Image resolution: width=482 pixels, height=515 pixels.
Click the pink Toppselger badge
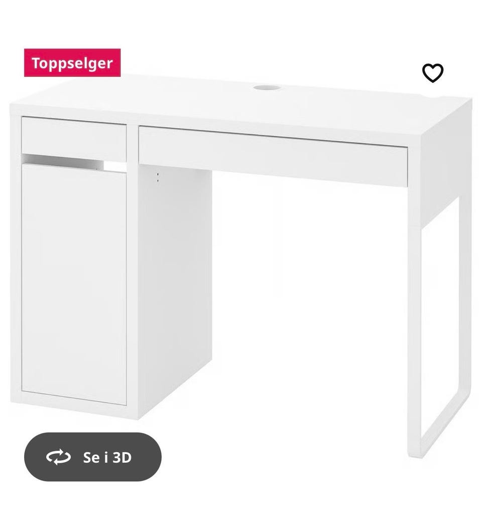(72, 63)
